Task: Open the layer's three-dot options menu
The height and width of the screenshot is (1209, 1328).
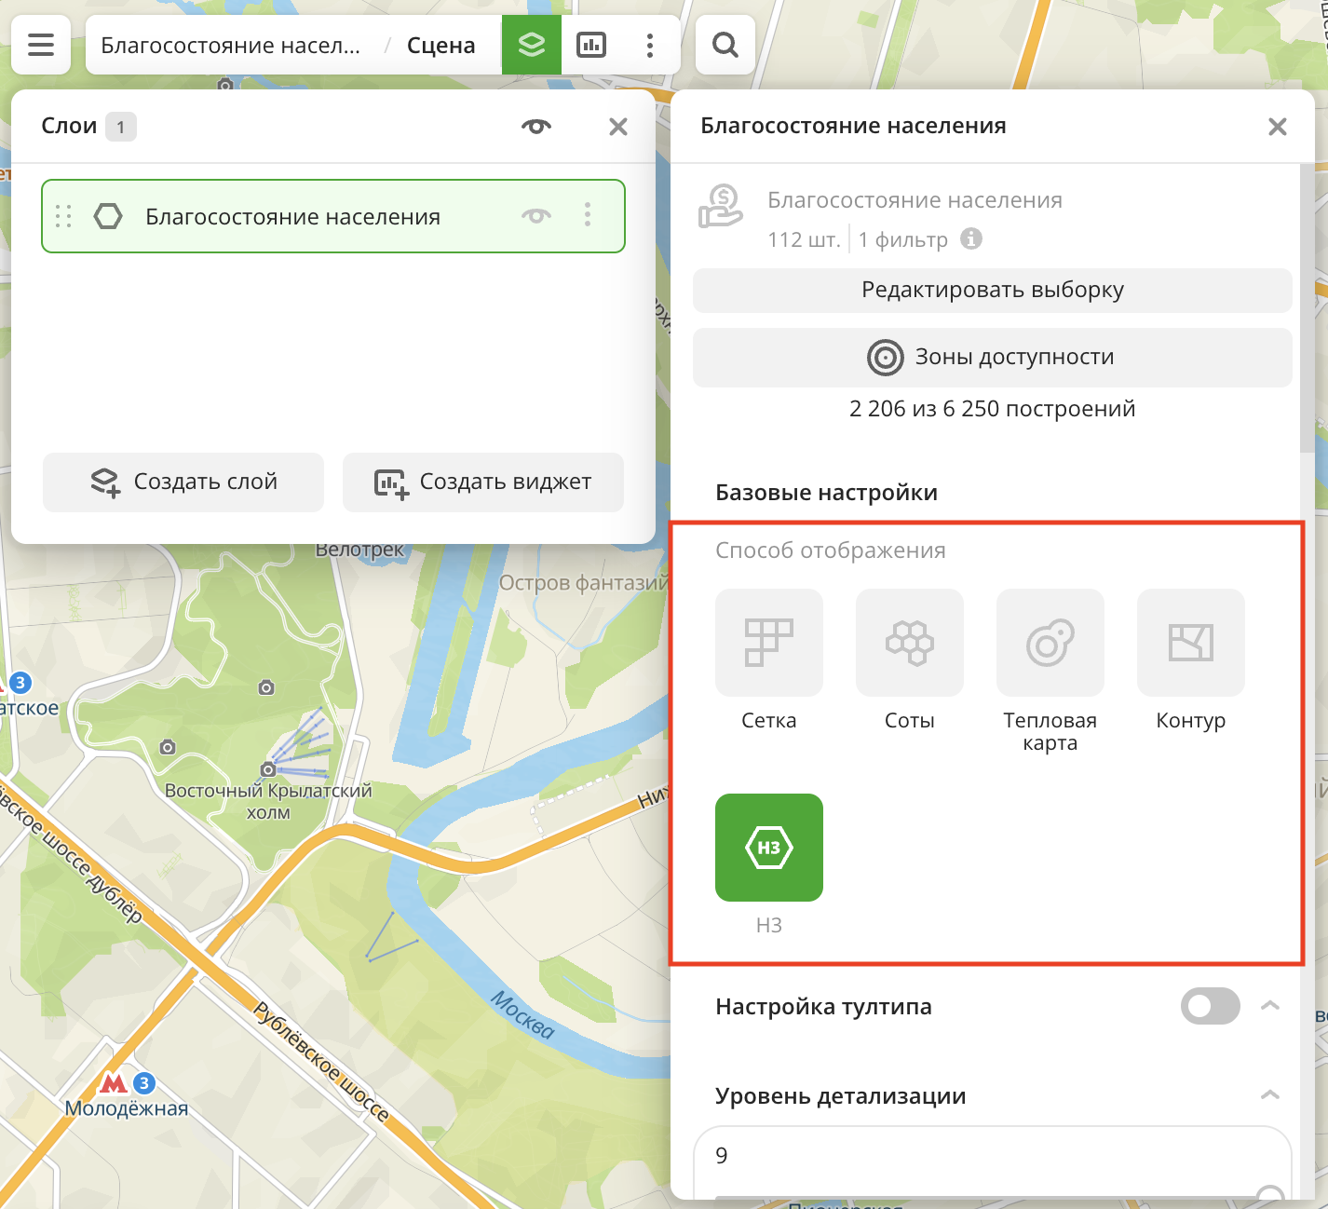Action: (588, 216)
